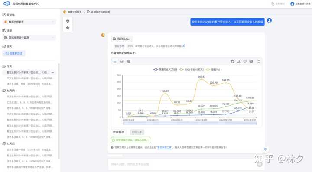Click the data label 132.49 on the chart
312x172 pixels.
[238, 96]
